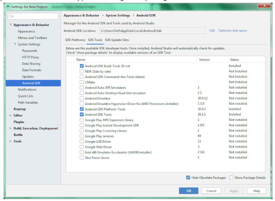Screen dimensions: 275x201
Task: Open Quick Lists settings
Action: pyautogui.click(x=25, y=96)
